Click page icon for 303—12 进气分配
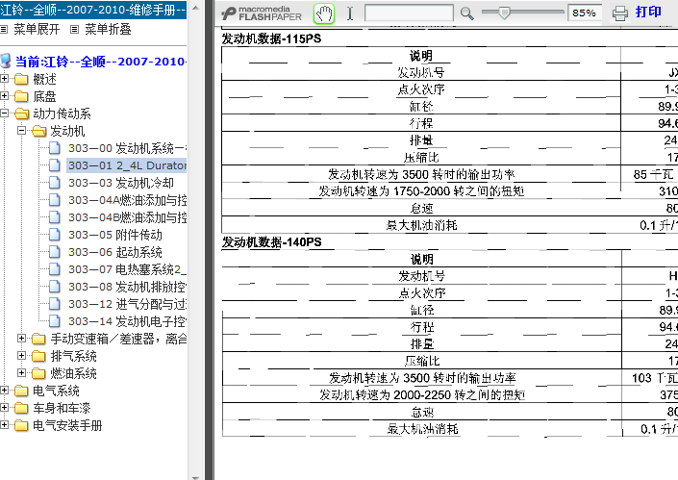 click(x=55, y=304)
